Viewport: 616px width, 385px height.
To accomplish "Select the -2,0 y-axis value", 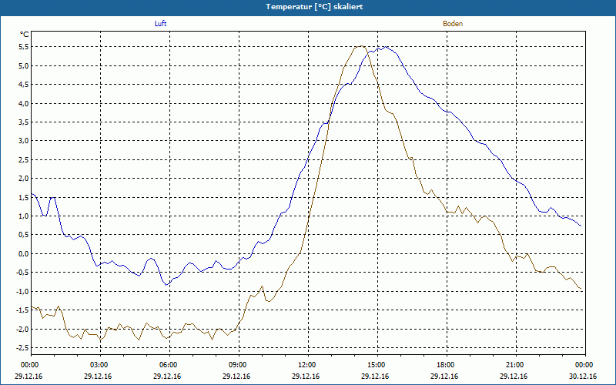I will tap(23, 330).
